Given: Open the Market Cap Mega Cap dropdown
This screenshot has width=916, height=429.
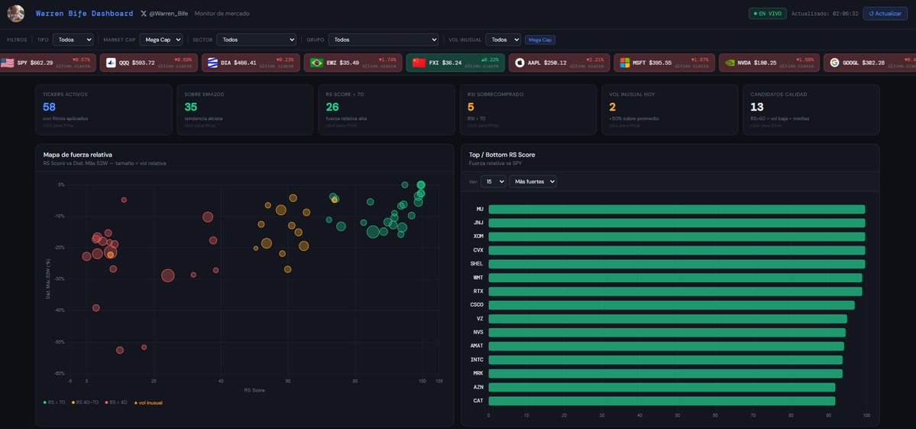Looking at the screenshot, I should (160, 40).
